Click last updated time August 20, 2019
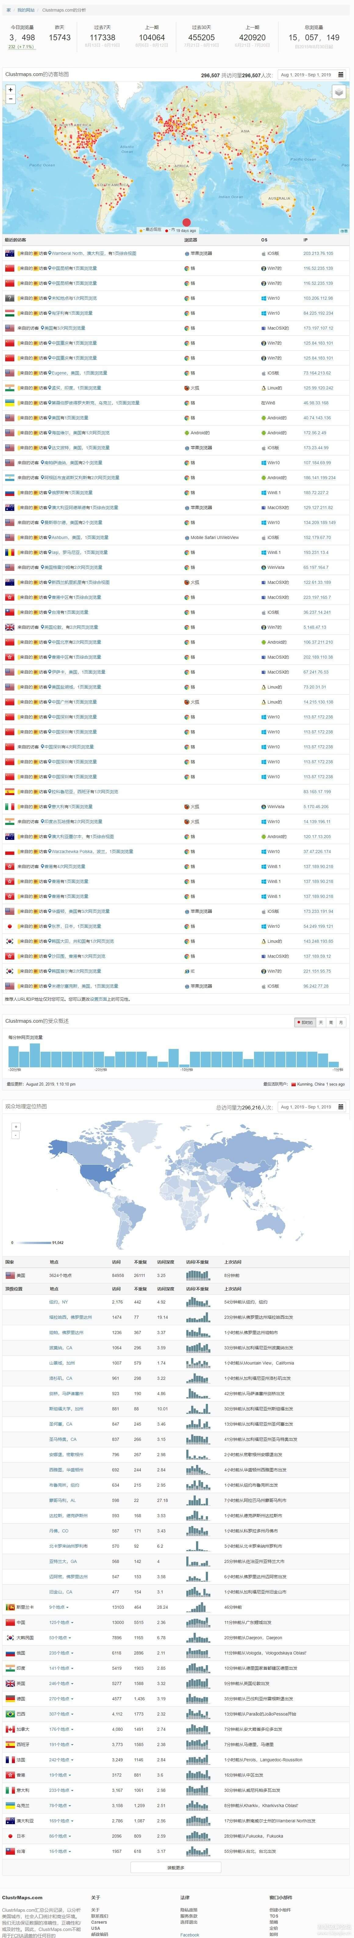Viewport: 354px width, 1938px height. pos(50,1084)
